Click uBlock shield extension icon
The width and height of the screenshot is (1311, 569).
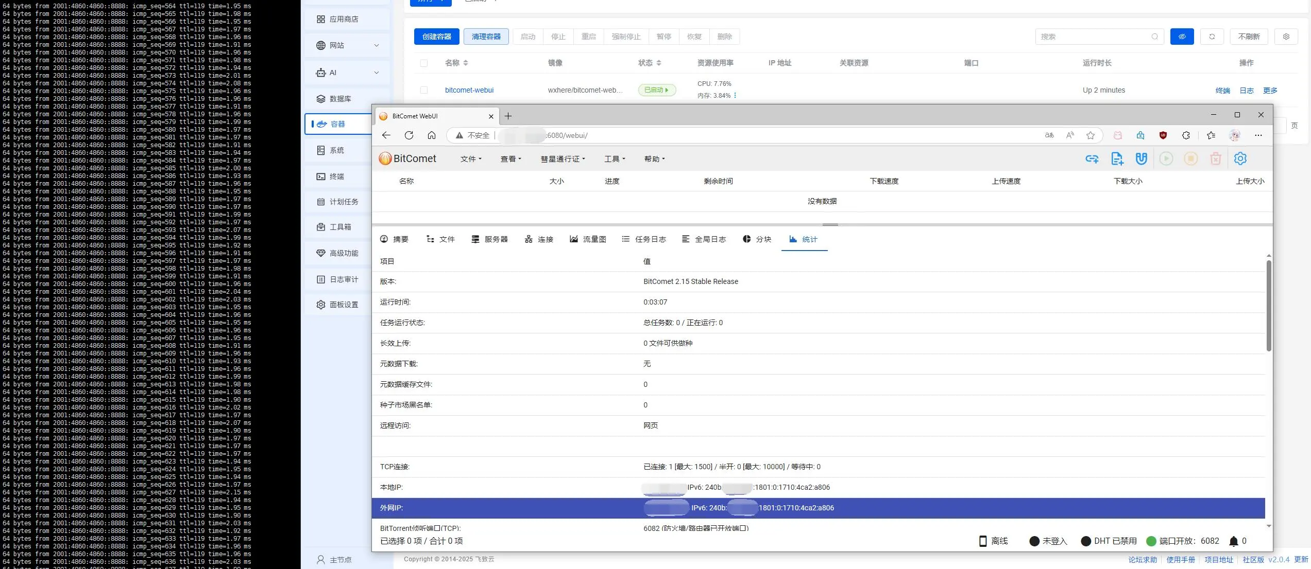tap(1163, 135)
